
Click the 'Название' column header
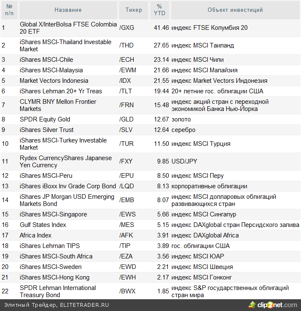coord(68,10)
